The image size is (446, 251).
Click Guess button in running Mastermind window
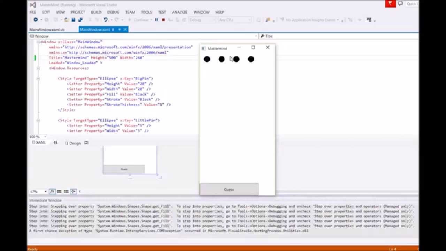click(x=229, y=189)
